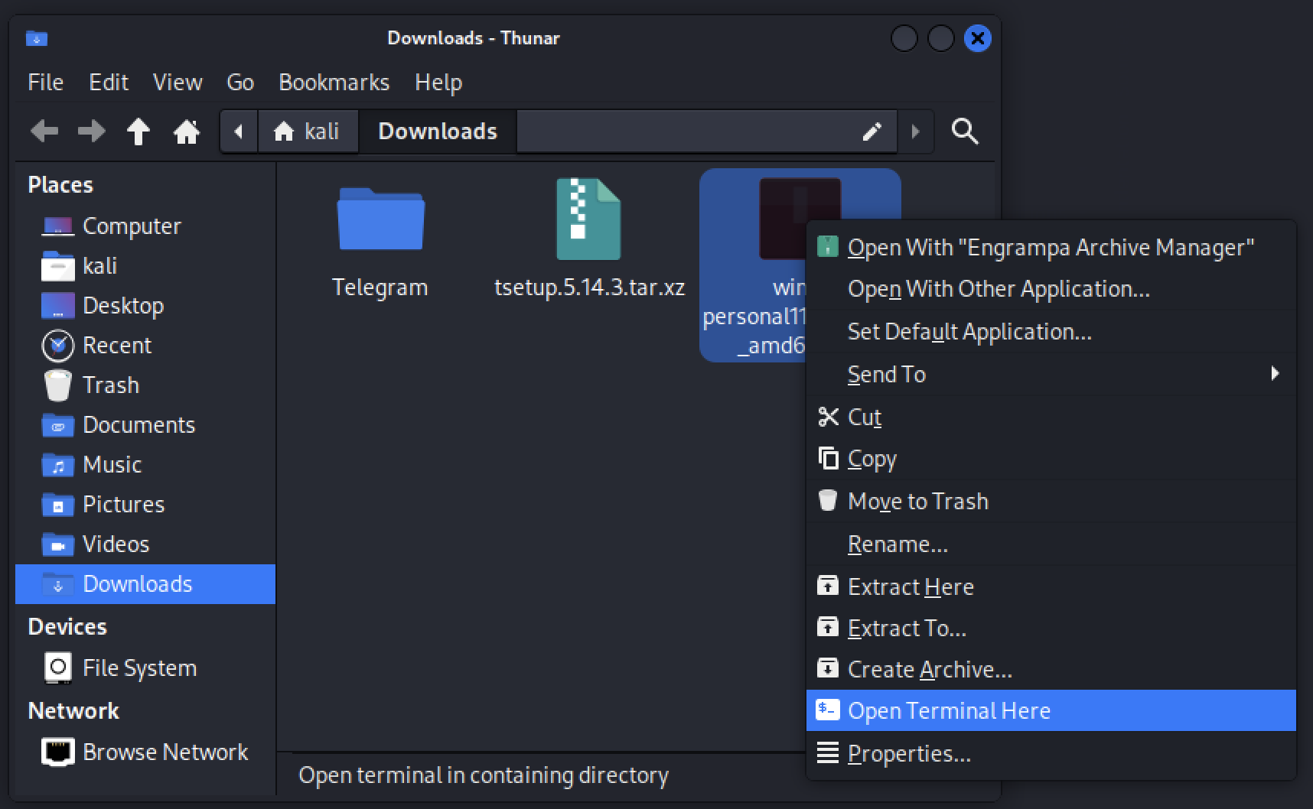This screenshot has width=1313, height=809.
Task: Go to parent folder with up arrow
Action: (138, 132)
